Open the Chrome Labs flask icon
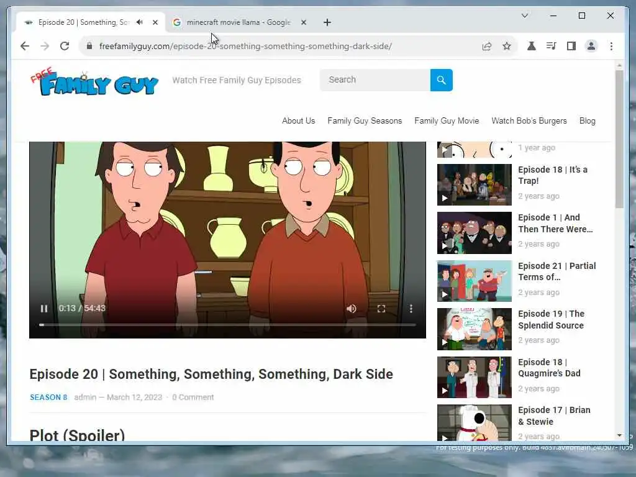The height and width of the screenshot is (477, 636). [x=532, y=46]
